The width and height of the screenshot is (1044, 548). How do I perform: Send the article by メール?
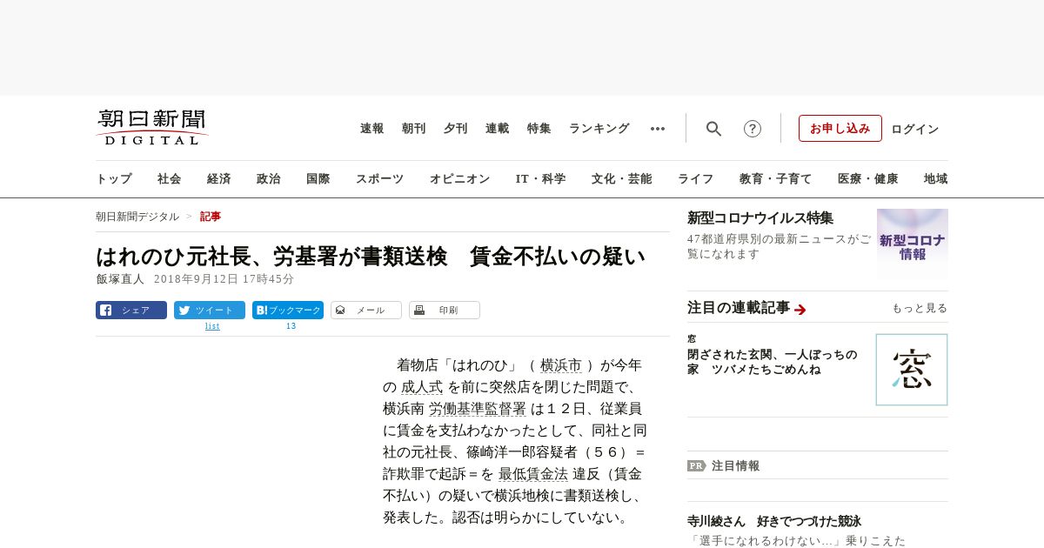coord(366,311)
